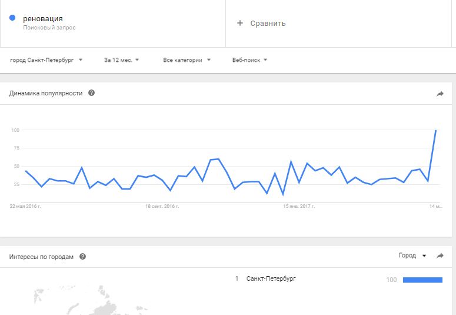Click the 22 мая 2016 г. axis label
Image resolution: width=456 pixels, height=315 pixels.
(x=29, y=206)
